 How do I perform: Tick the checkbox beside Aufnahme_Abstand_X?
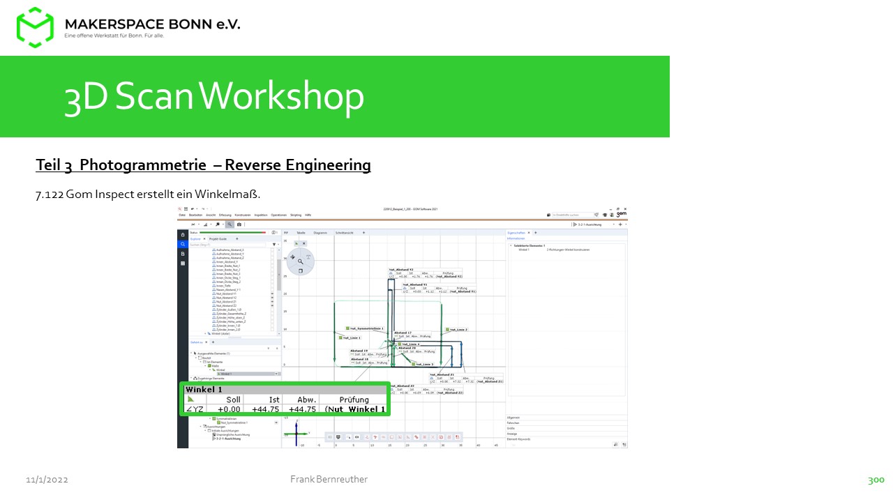pos(272,250)
